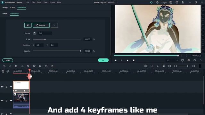Click the preview progress bar handle

pos(178,56)
